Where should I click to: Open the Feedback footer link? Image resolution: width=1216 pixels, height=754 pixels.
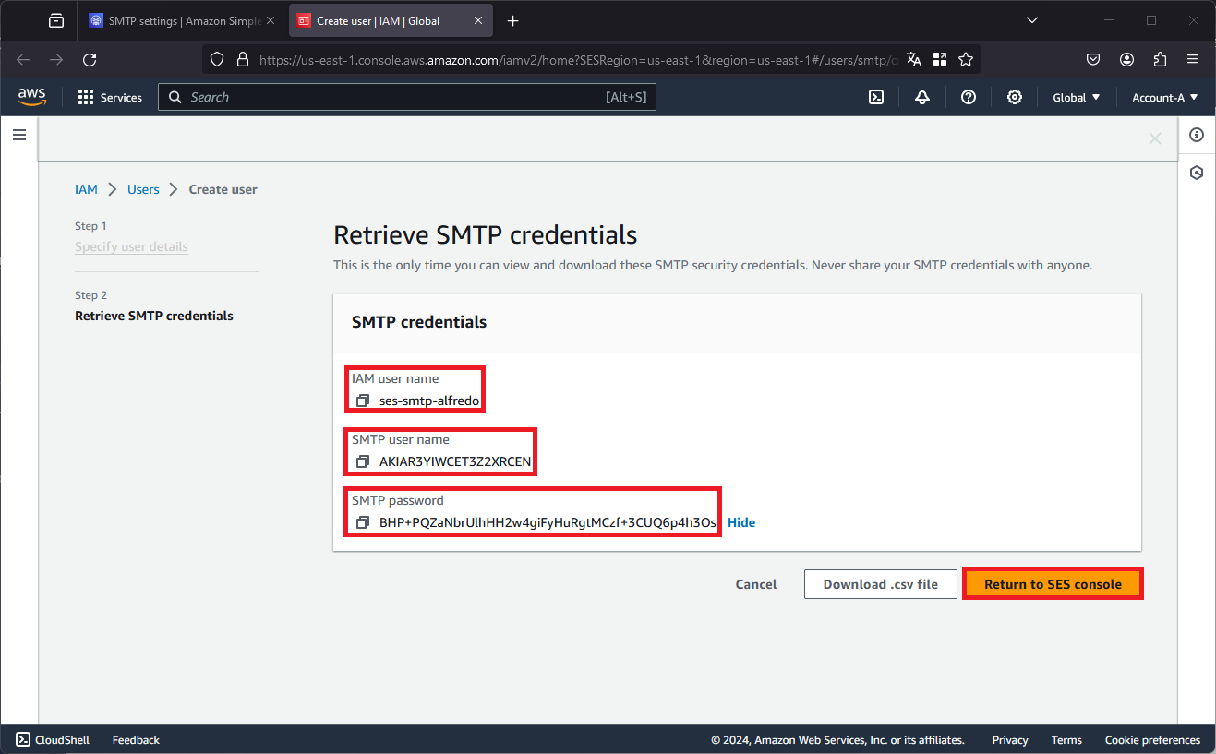(x=136, y=740)
